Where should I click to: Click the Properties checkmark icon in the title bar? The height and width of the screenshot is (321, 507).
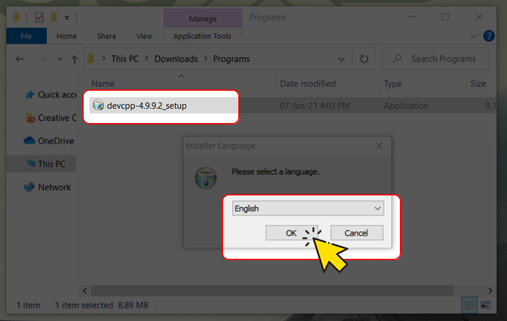39,17
